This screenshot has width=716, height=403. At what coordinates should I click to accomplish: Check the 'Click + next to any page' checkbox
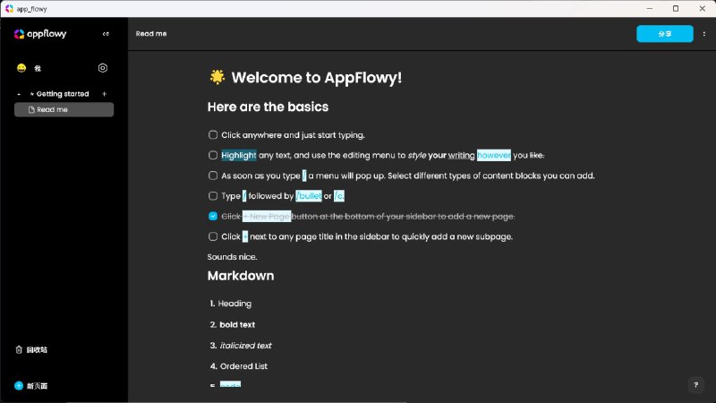tap(213, 236)
